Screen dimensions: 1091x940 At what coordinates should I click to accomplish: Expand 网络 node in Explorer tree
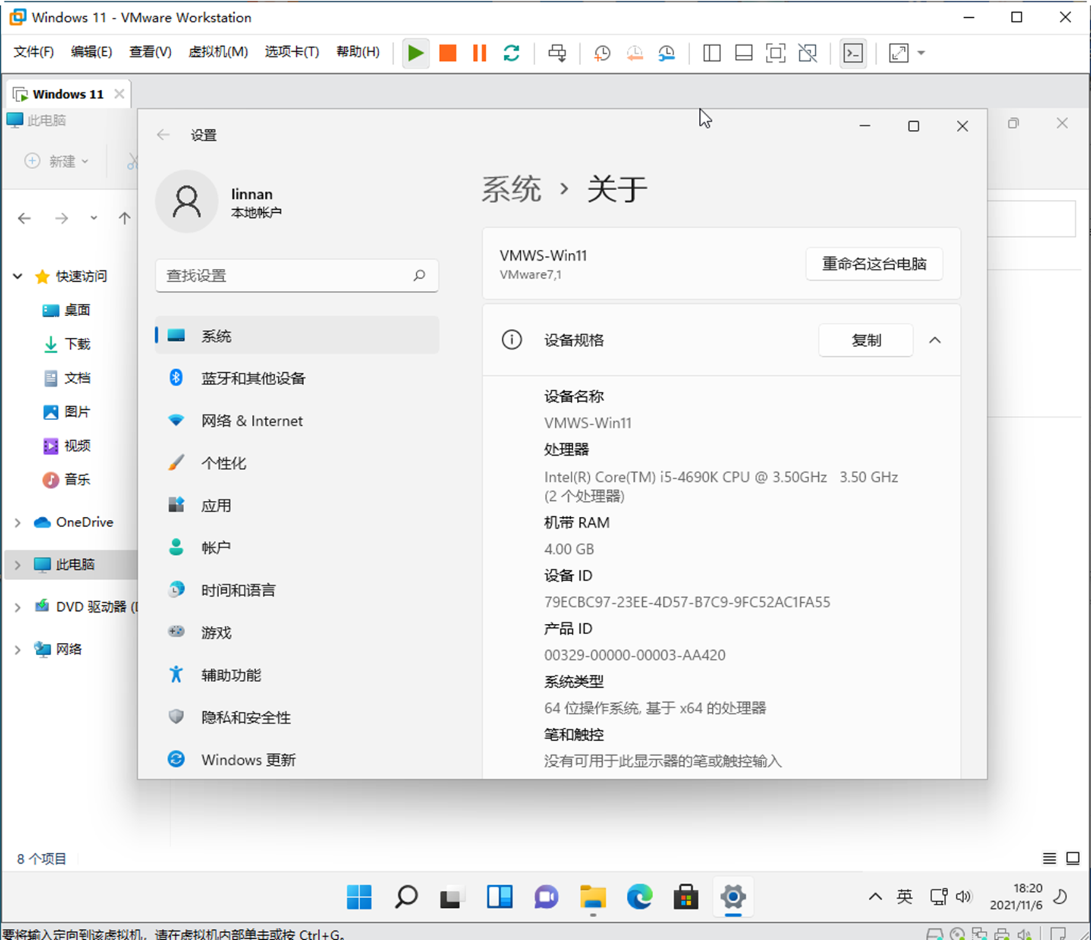[x=18, y=650]
